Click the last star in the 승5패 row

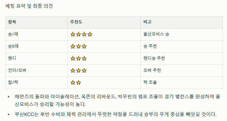[84, 47]
